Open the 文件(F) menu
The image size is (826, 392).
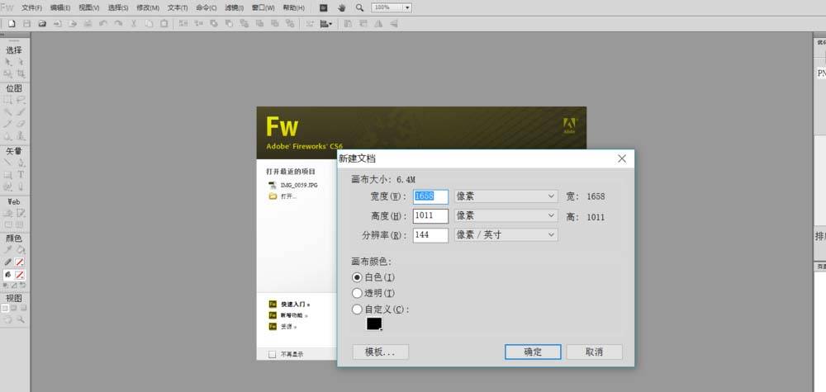(31, 7)
